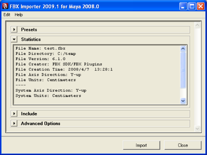
Task: Click the outer panel scroll up arrow
Action: pyautogui.click(x=197, y=25)
